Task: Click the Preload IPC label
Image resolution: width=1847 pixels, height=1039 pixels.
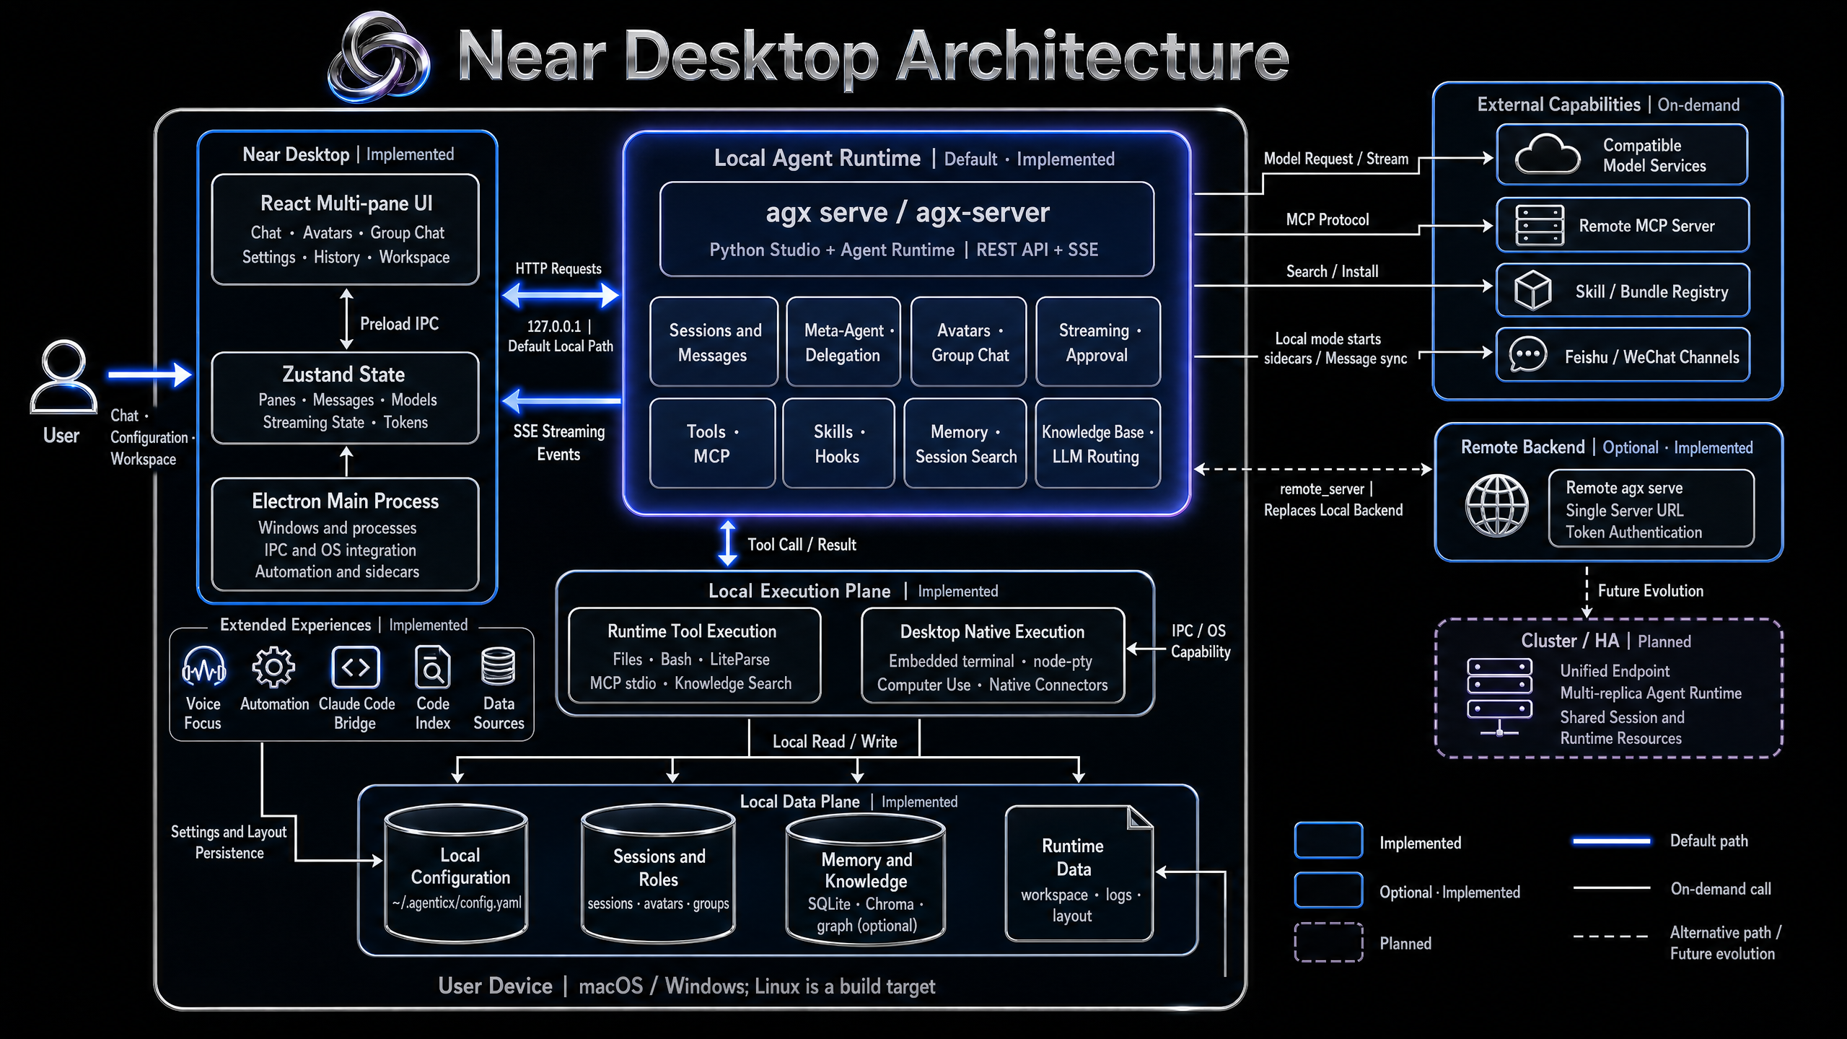Action: tap(399, 324)
